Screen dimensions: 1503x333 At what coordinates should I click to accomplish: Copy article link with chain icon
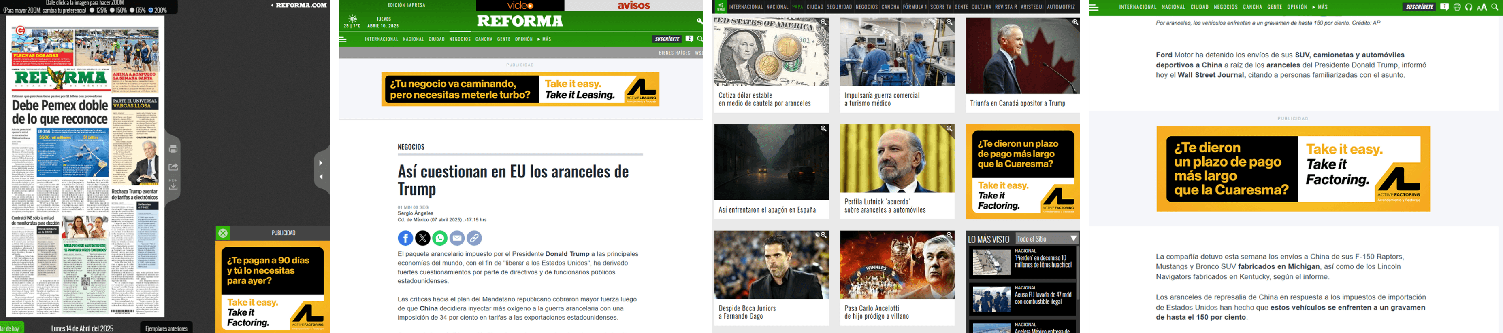pos(474,238)
